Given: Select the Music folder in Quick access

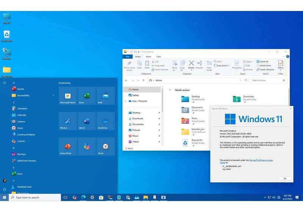Looking at the screenshot, I should 193,121.
